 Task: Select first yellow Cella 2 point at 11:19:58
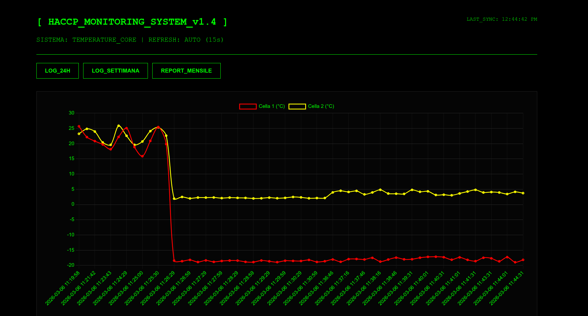(79, 134)
